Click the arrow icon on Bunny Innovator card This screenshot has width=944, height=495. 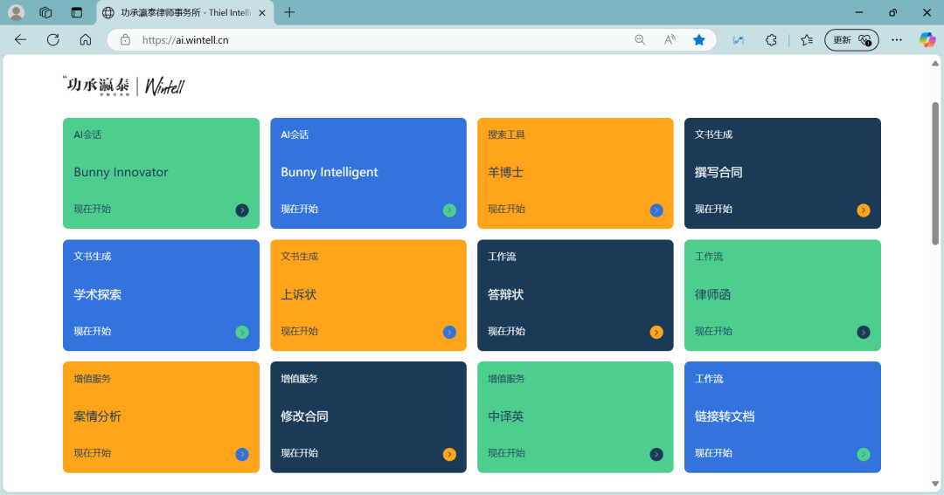click(242, 210)
